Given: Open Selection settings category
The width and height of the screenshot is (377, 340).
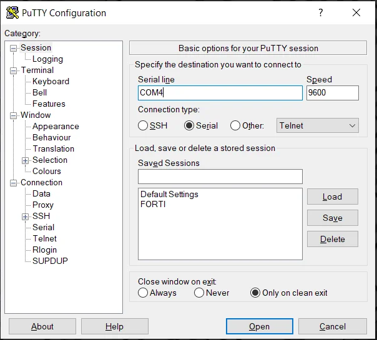Looking at the screenshot, I should click(x=50, y=160).
